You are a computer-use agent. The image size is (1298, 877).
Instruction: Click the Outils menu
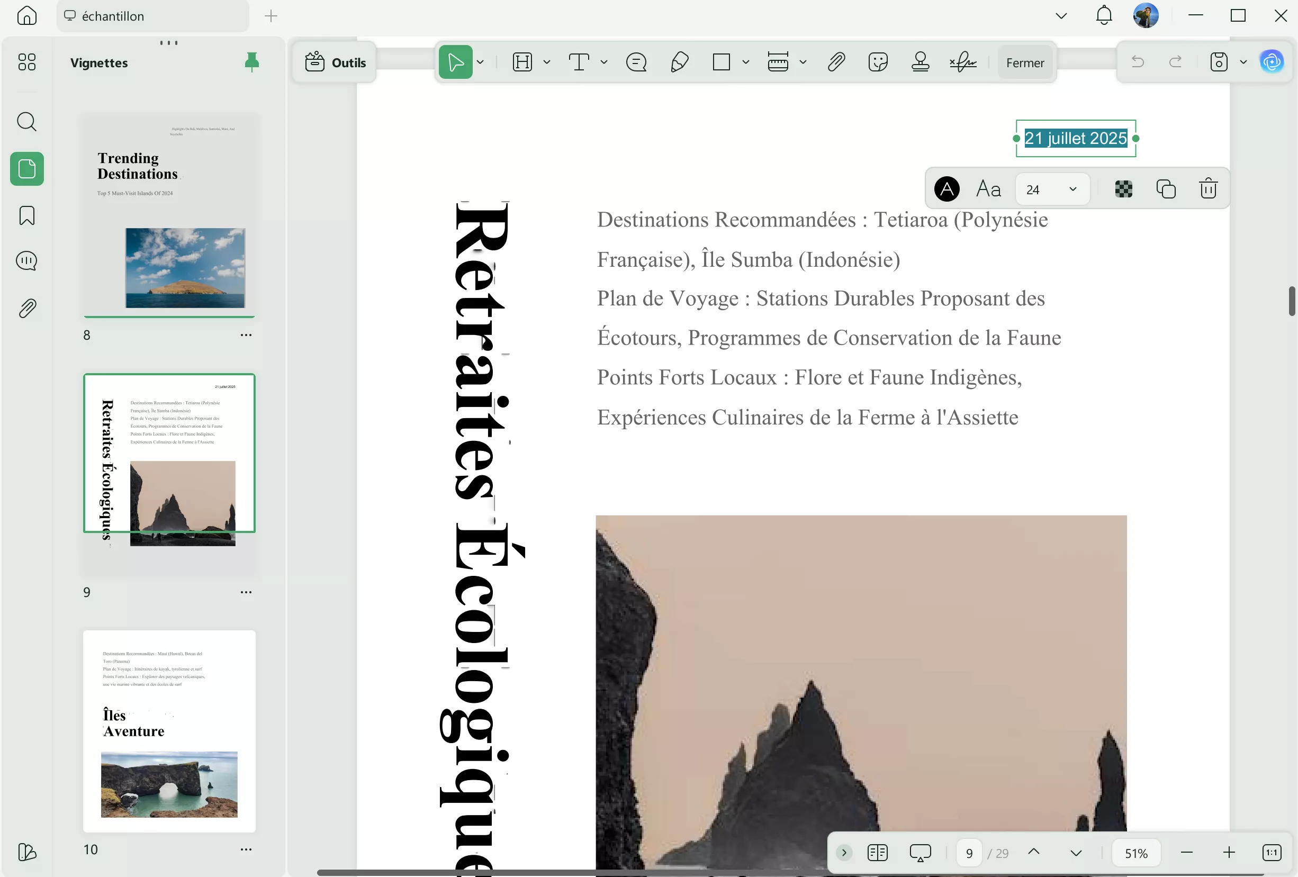pyautogui.click(x=334, y=62)
